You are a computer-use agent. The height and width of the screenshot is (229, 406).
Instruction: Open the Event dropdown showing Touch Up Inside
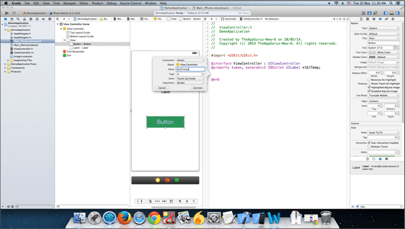click(190, 78)
